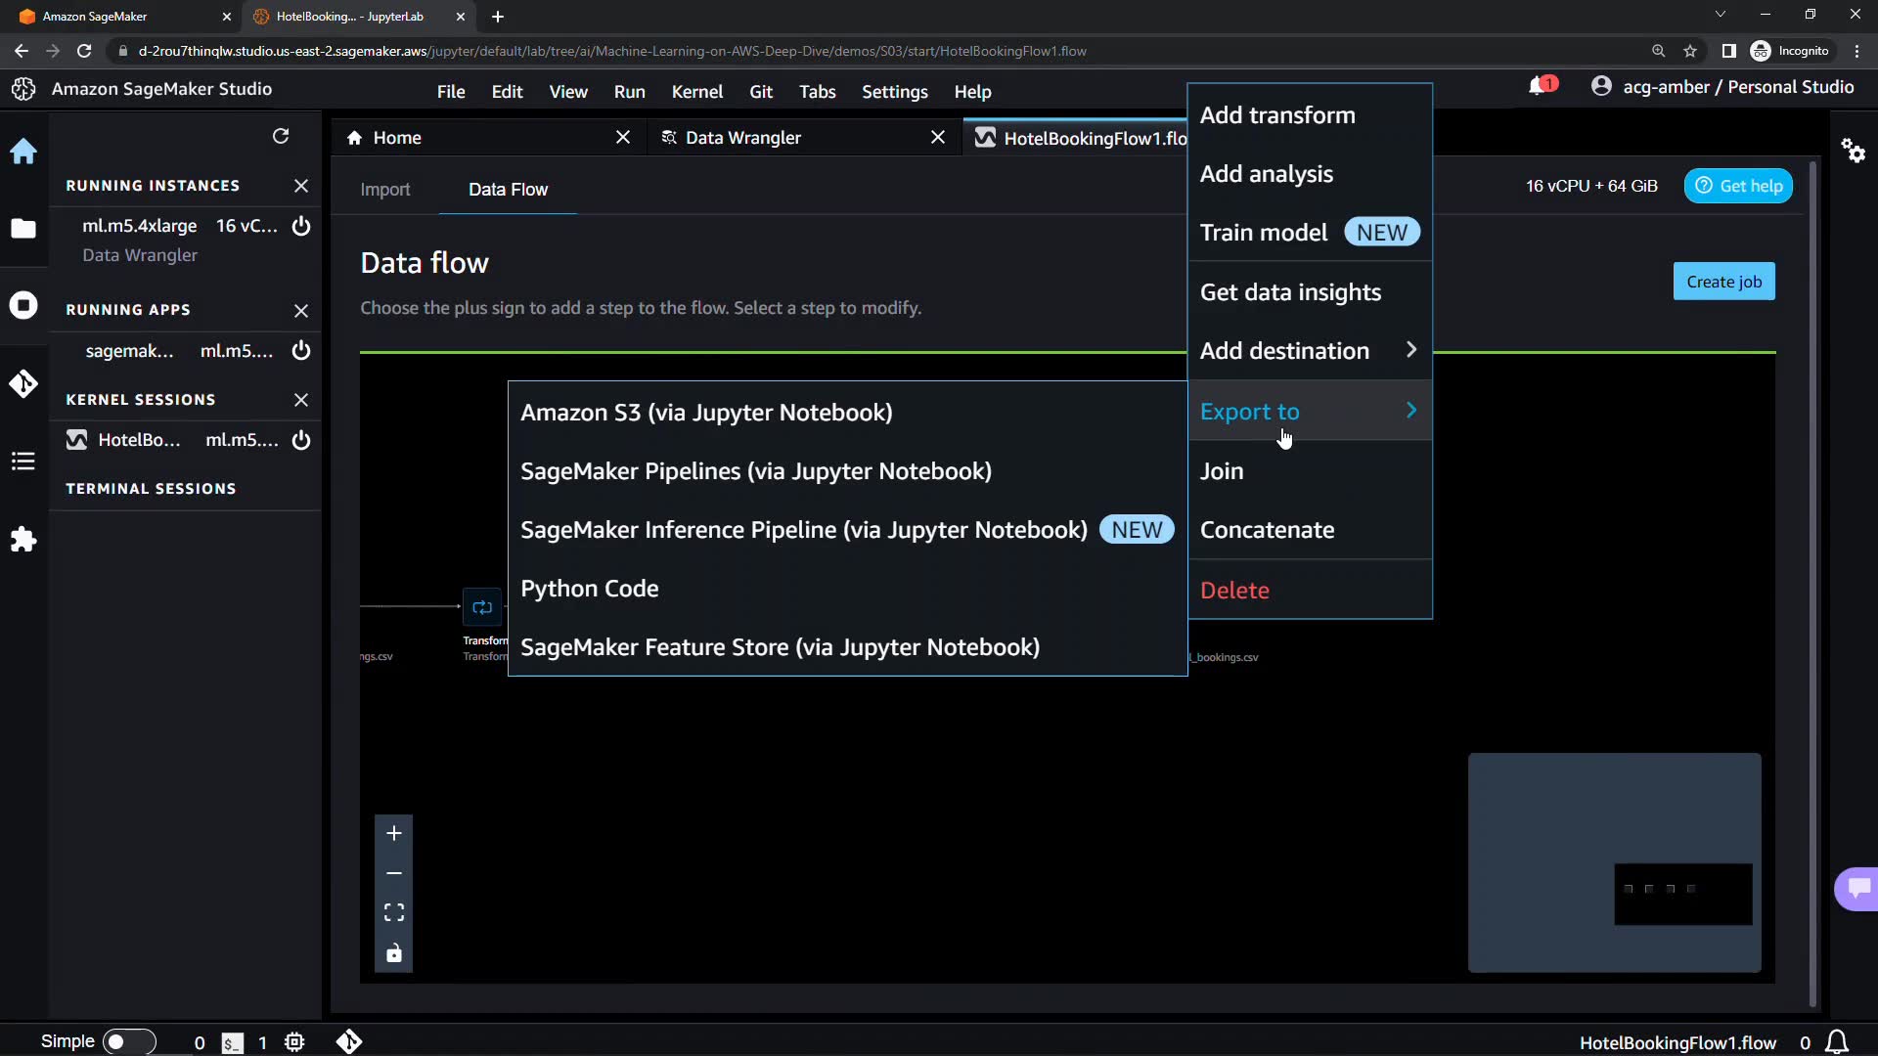This screenshot has width=1878, height=1056.
Task: Click the canvas zoom in plus button
Action: [393, 833]
